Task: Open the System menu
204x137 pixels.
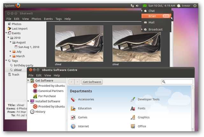Action: pyautogui.click(x=9, y=6)
